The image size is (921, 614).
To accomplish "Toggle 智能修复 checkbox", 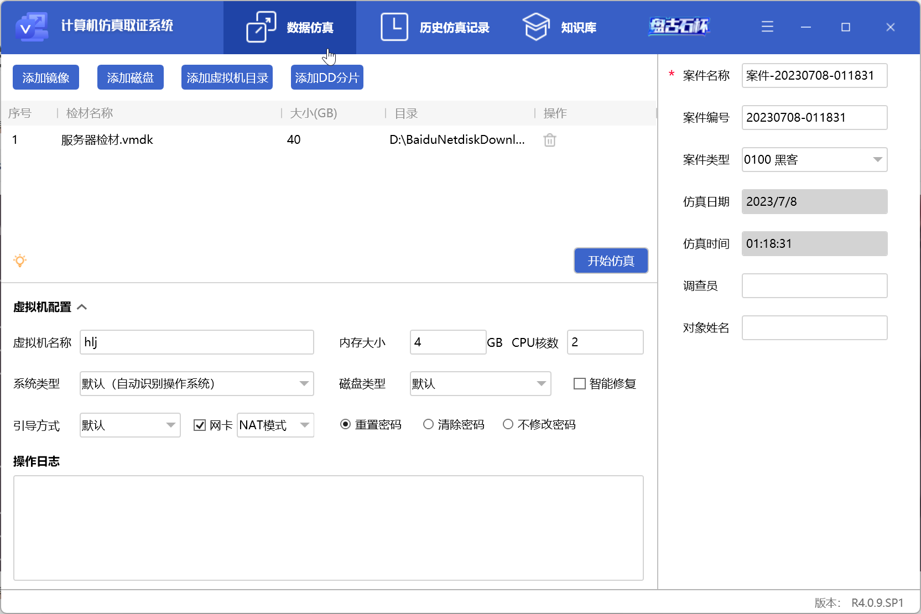I will click(x=580, y=383).
